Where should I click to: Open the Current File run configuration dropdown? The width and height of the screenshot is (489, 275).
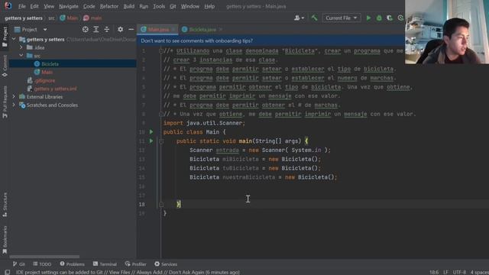(342, 18)
